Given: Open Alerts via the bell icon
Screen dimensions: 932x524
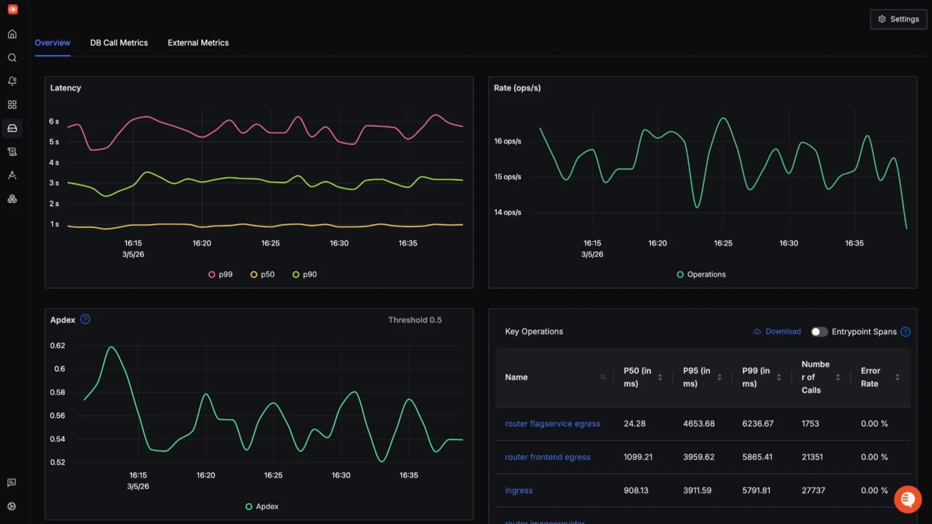Looking at the screenshot, I should [x=12, y=81].
